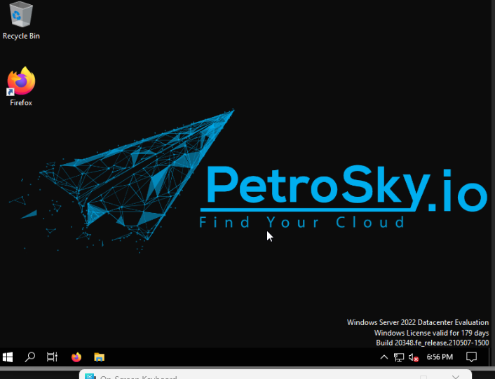Image resolution: width=495 pixels, height=379 pixels.
Task: Open the 6:56 PM clock flyout
Action: (x=440, y=357)
